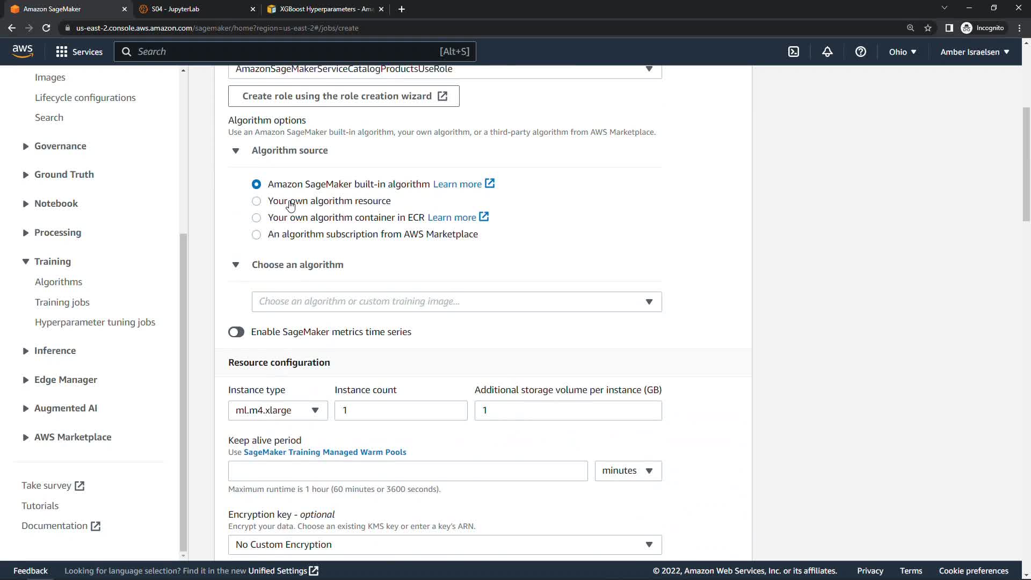Bookmark this page with star icon
This screenshot has height=580, width=1031.
coord(928,28)
